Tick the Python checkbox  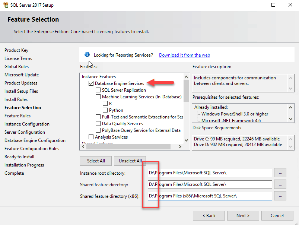pos(105,110)
